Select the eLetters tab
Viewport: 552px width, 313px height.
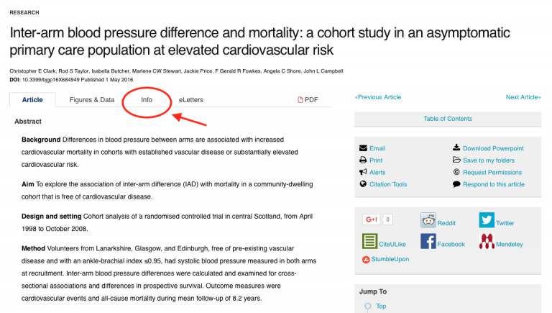point(191,100)
